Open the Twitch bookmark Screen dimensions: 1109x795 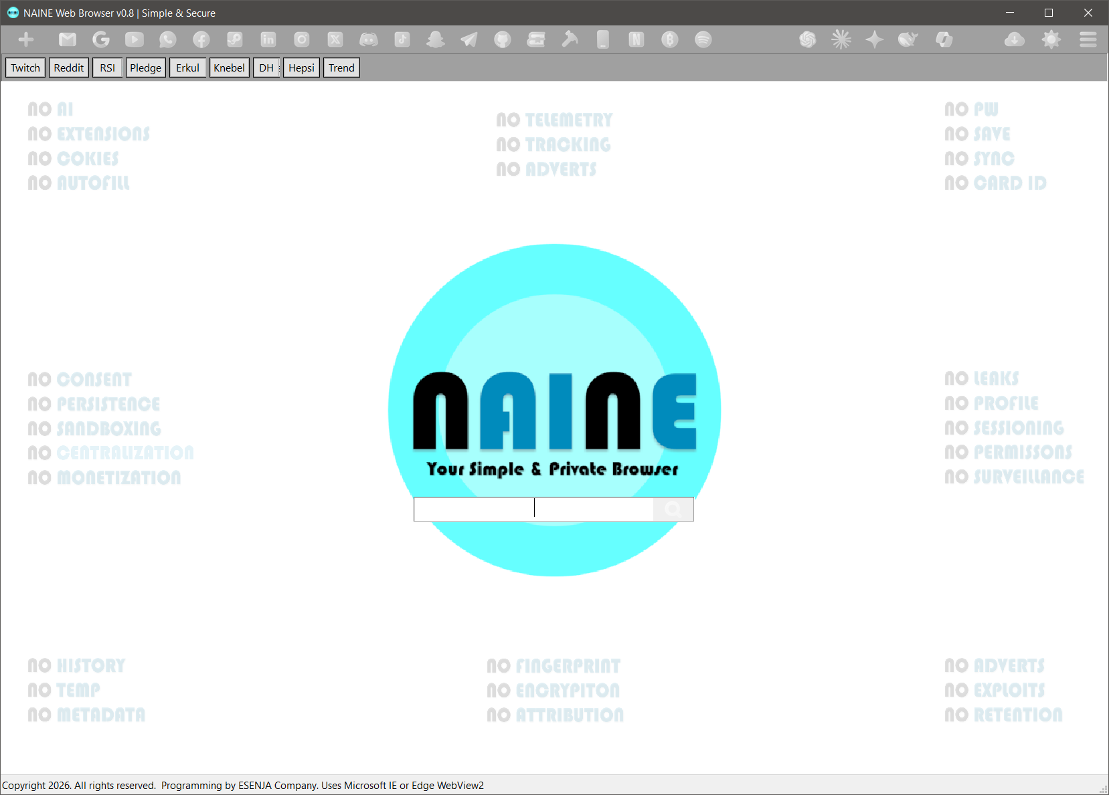pos(25,68)
